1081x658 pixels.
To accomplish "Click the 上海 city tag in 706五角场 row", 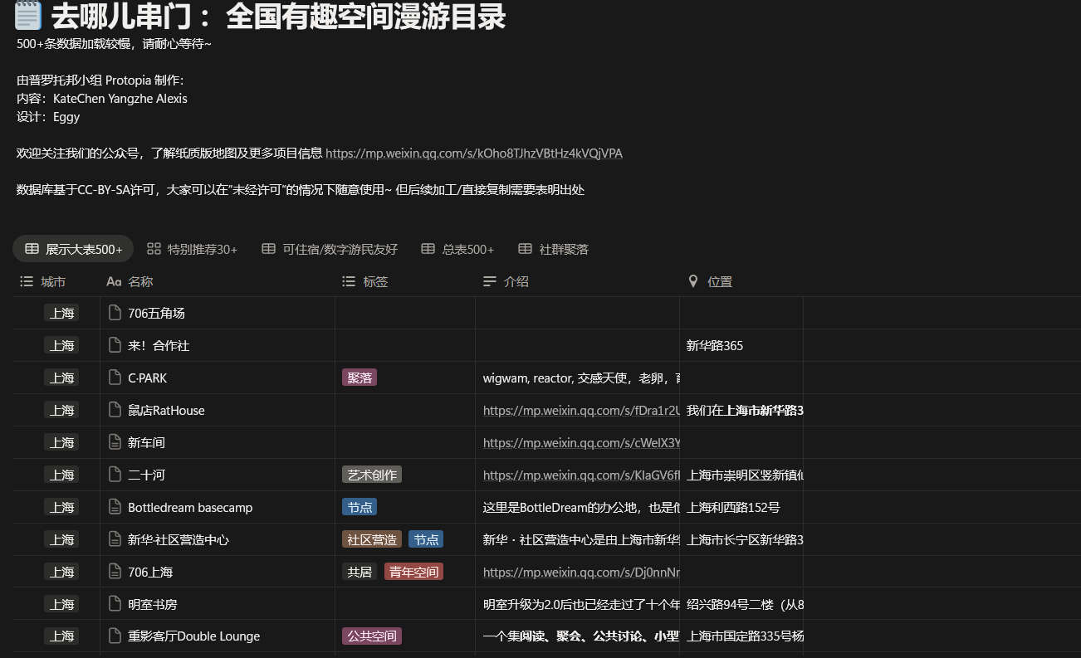I will [x=61, y=313].
